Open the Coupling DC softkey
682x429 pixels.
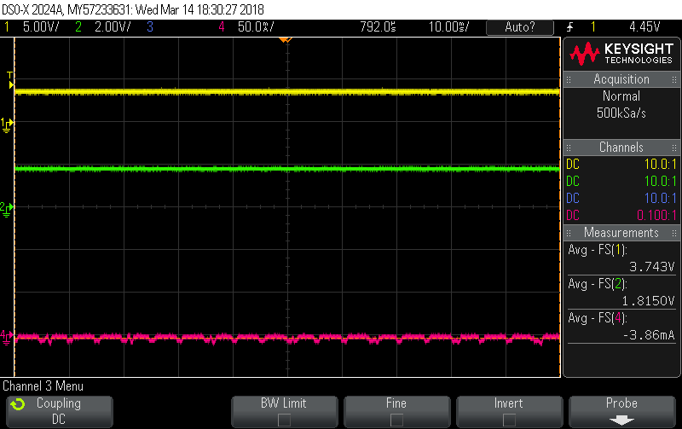[60, 411]
